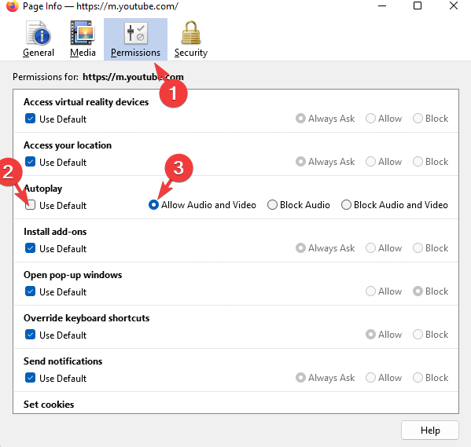This screenshot has width=471, height=447.
Task: Choose Allow for Open pop-up windows
Action: point(370,291)
